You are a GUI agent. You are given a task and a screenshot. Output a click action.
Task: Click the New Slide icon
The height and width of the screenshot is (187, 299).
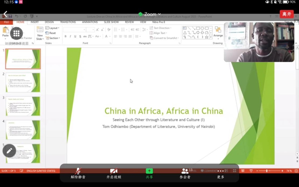[x=40, y=31]
